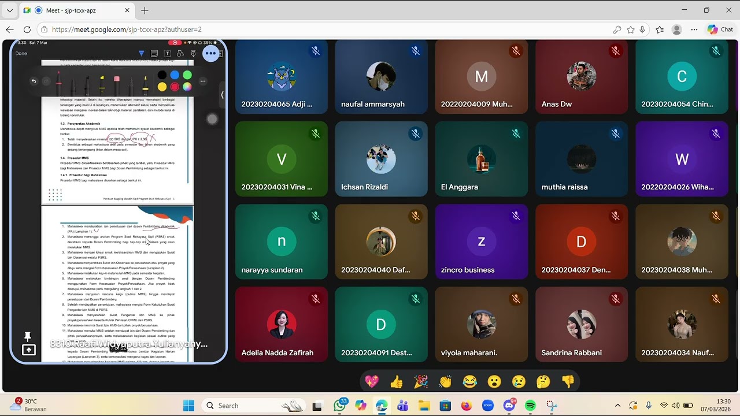
Task: Open the browser profile avatar
Action: coord(677,29)
